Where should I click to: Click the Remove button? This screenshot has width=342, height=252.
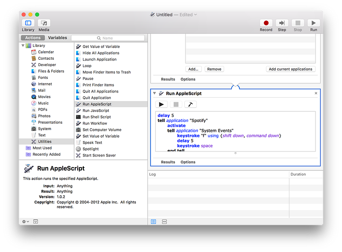[214, 69]
